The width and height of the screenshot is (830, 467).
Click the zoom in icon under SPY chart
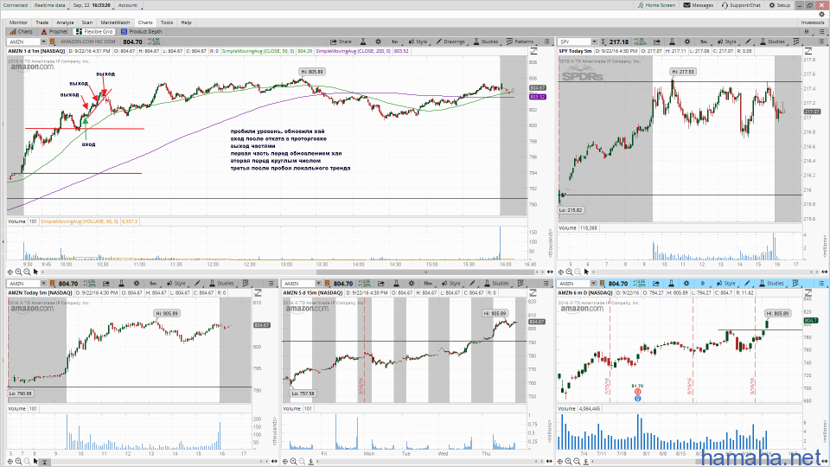pos(569,272)
